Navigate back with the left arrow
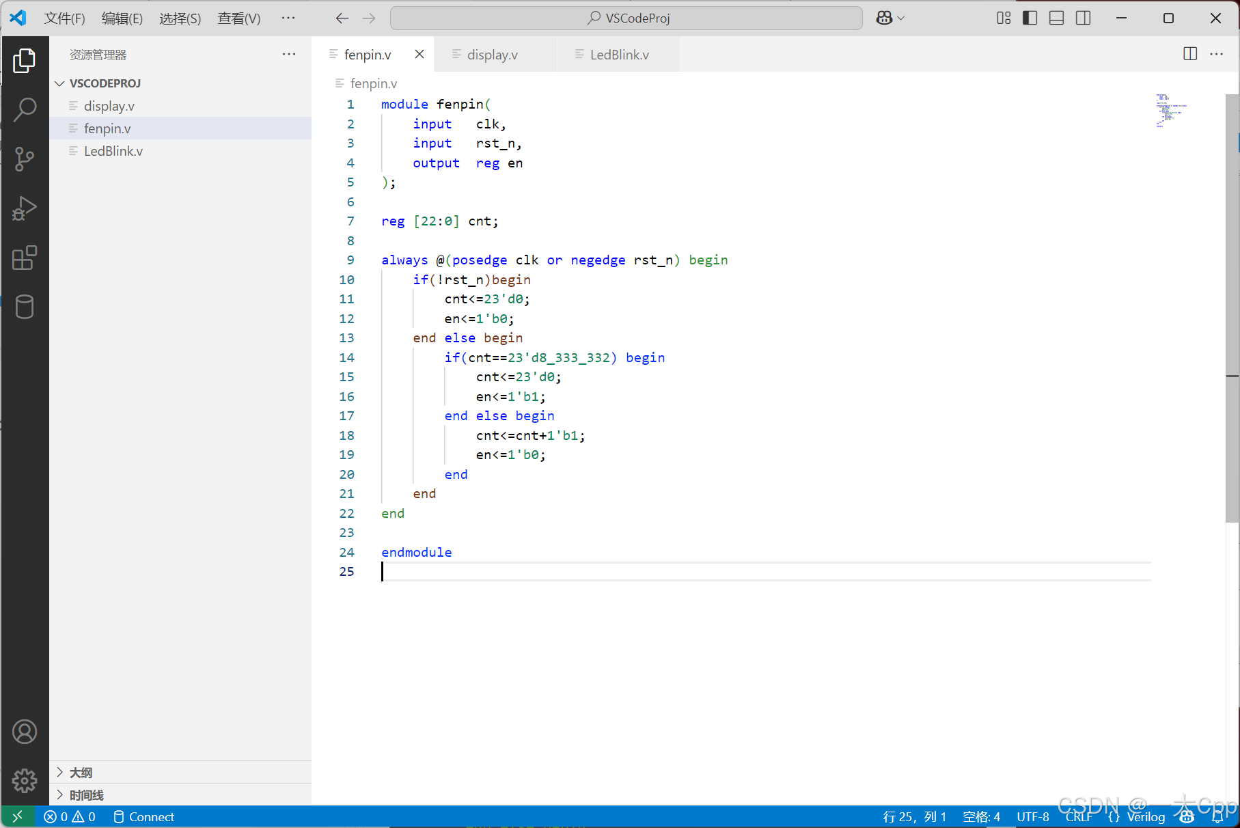This screenshot has width=1240, height=828. [x=342, y=18]
